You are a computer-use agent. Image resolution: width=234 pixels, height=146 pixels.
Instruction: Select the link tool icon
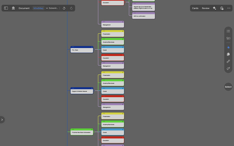tap(228, 61)
